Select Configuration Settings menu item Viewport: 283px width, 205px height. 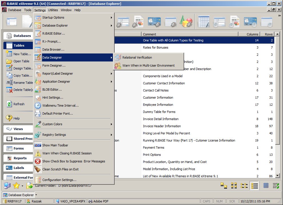coord(59,180)
